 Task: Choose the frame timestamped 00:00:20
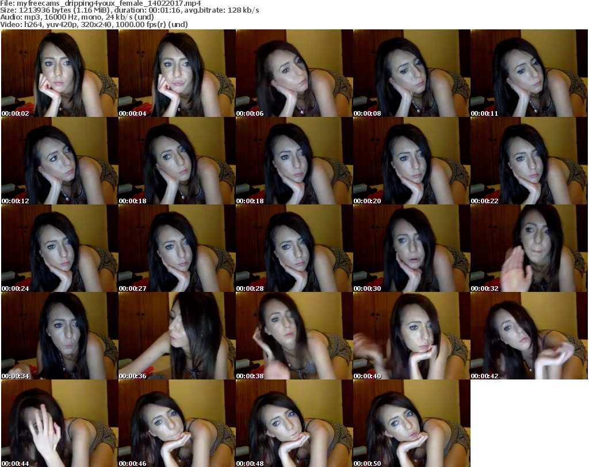412,161
